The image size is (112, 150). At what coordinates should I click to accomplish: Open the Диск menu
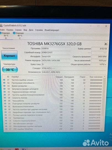[x=31, y=30]
